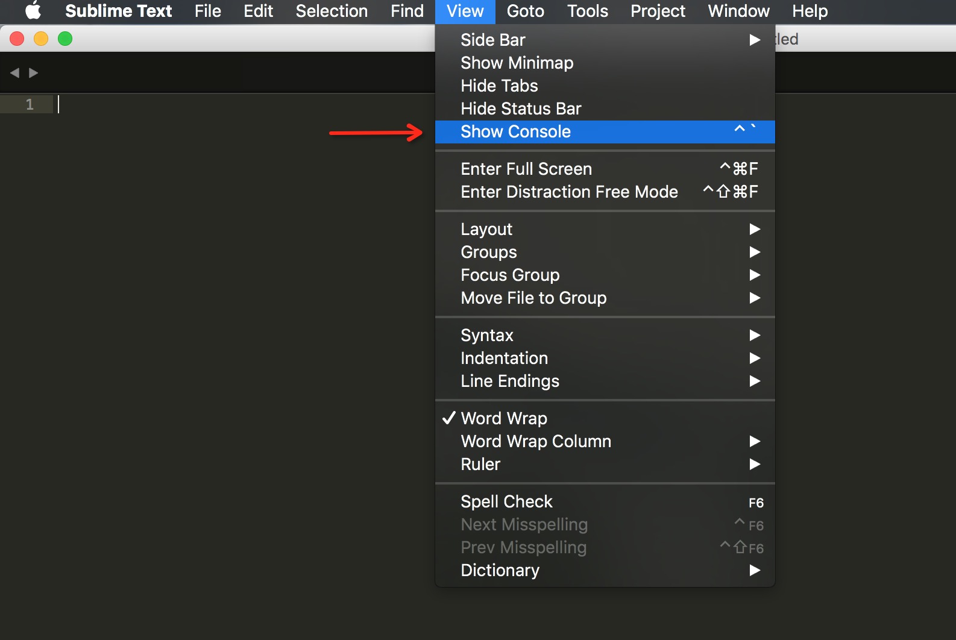The width and height of the screenshot is (956, 640).
Task: Hide the status bar
Action: pos(521,108)
